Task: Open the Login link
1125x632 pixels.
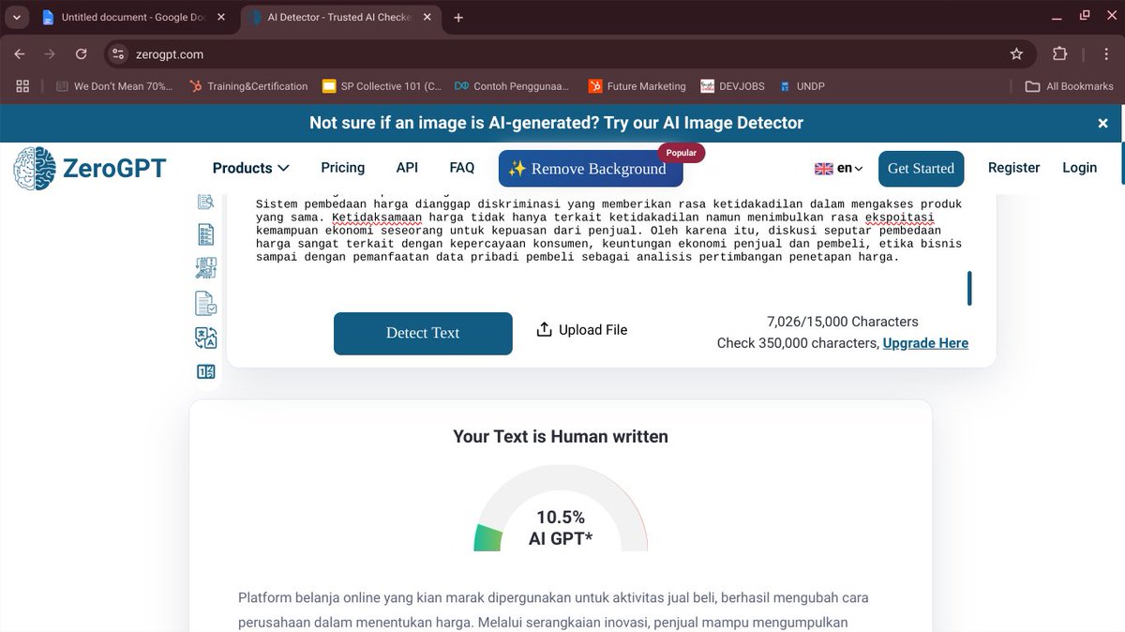Action: coord(1079,167)
